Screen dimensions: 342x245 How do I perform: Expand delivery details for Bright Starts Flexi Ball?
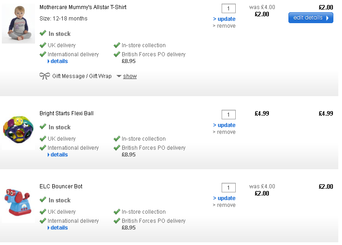point(58,155)
